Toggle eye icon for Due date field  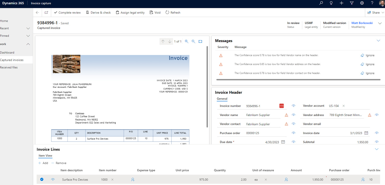tap(293, 142)
